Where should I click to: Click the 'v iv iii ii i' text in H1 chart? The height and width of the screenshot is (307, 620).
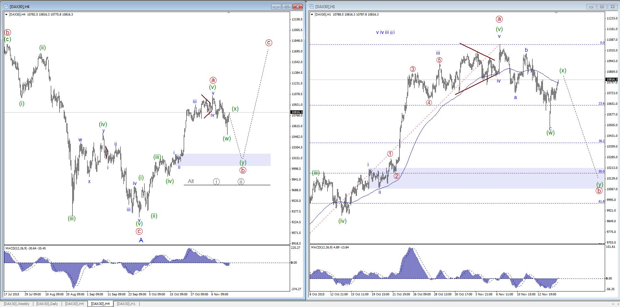coord(385,32)
